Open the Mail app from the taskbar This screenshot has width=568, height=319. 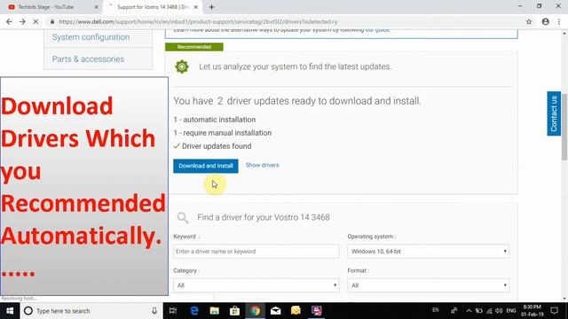point(276,311)
